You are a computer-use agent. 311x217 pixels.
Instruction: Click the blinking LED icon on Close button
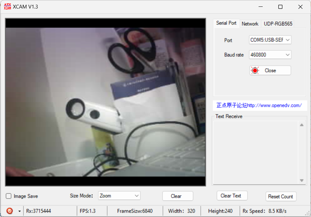(x=255, y=70)
